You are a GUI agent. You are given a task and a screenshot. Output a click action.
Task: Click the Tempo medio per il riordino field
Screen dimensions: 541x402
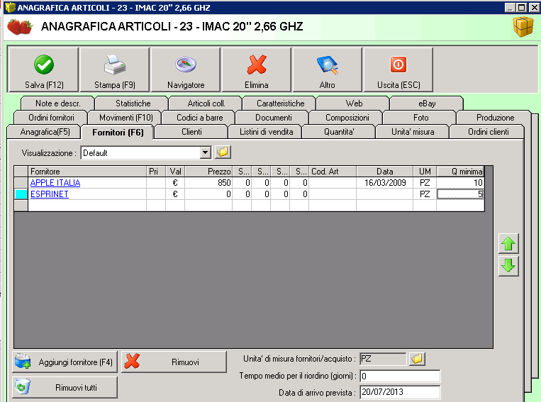point(400,376)
